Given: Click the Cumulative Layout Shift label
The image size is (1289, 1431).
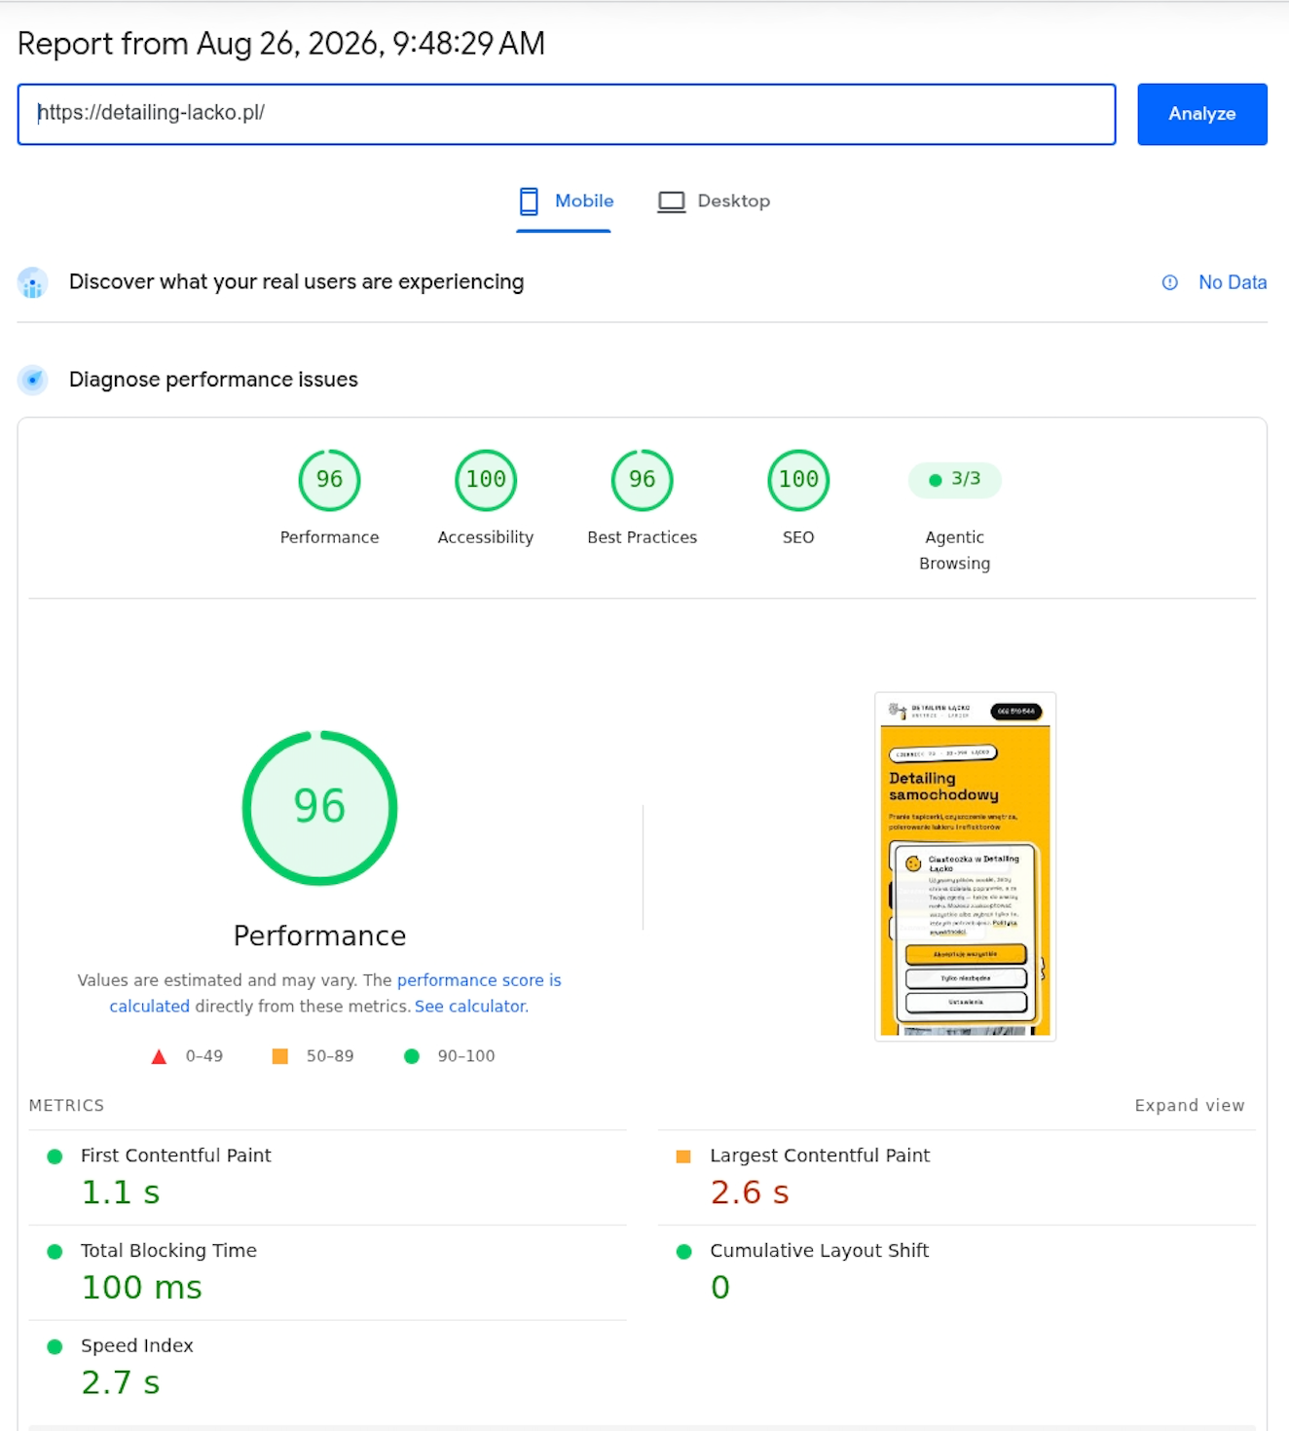Looking at the screenshot, I should pyautogui.click(x=820, y=1251).
